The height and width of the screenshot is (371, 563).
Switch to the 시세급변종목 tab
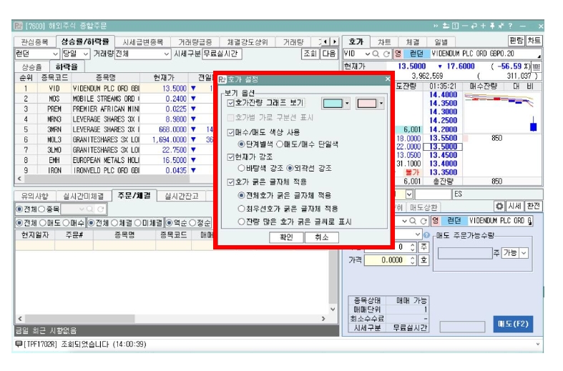pos(142,42)
